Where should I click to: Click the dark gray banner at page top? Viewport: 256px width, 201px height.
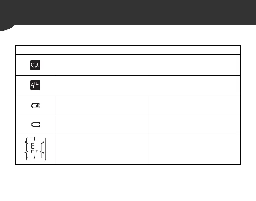pyautogui.click(x=128, y=12)
